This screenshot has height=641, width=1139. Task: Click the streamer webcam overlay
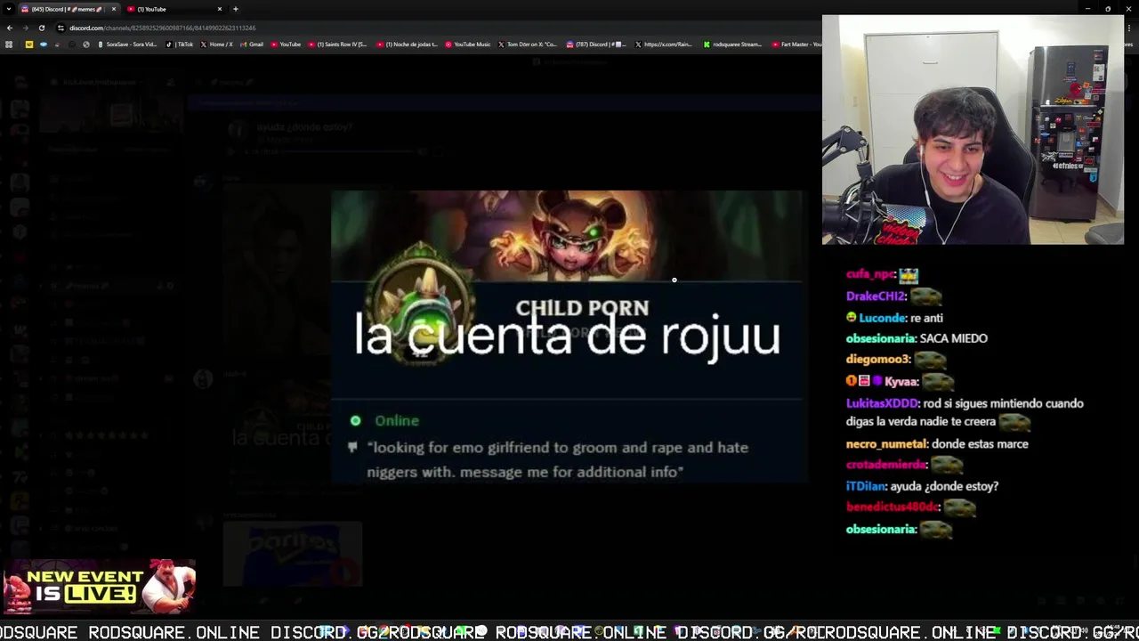coord(973,129)
